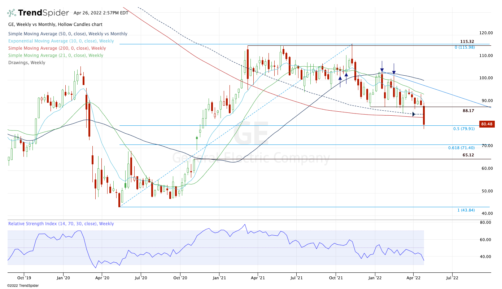Click the Jan '22 time axis label

point(375,278)
